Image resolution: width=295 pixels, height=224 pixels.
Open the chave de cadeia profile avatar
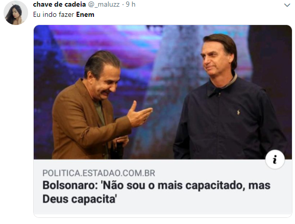[16, 13]
